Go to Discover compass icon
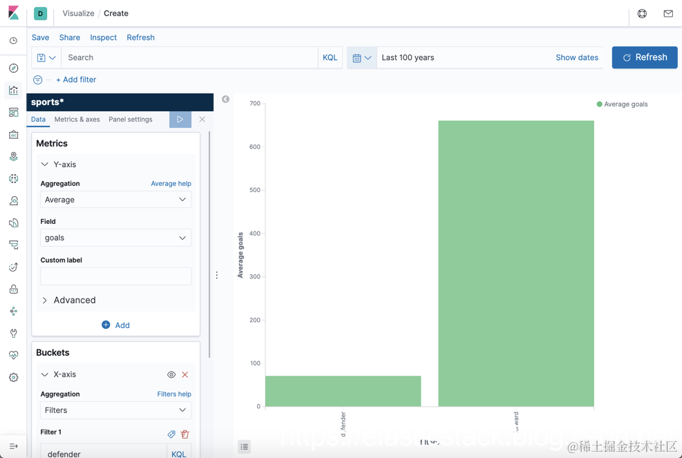This screenshot has height=458, width=682. 14,68
